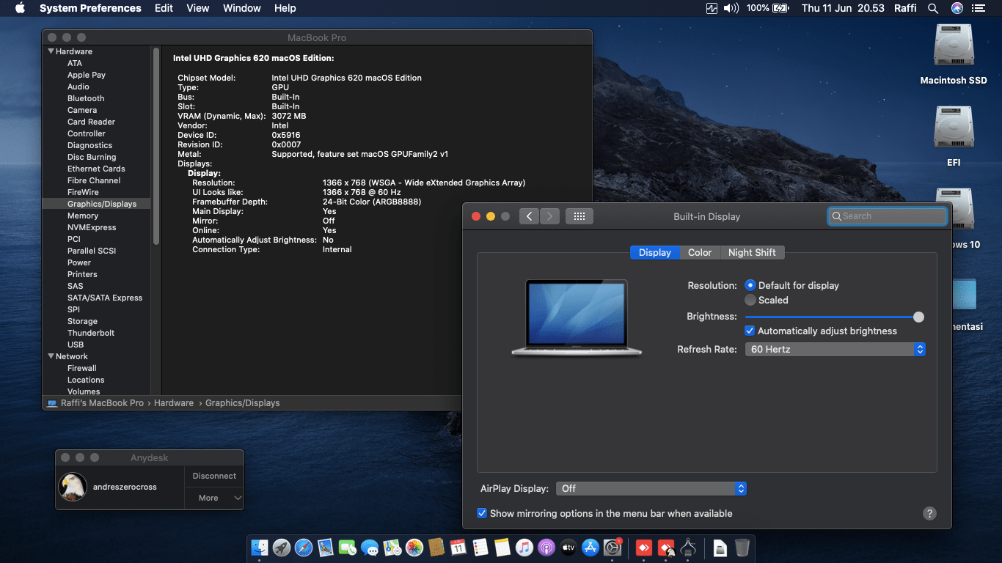The image size is (1002, 563).
Task: Open Mail stamp icon in Dock
Action: 326,547
